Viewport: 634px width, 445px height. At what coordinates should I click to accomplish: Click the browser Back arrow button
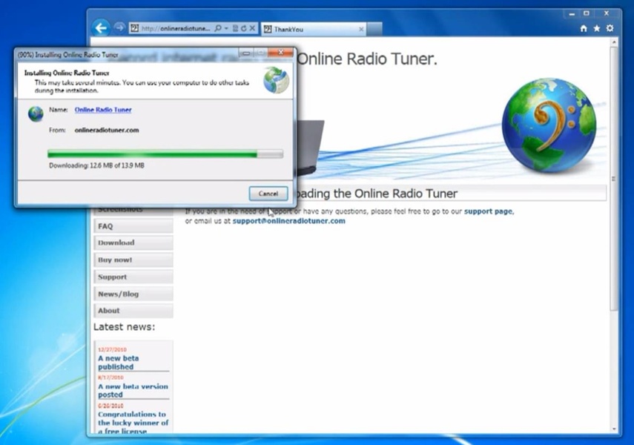point(101,28)
